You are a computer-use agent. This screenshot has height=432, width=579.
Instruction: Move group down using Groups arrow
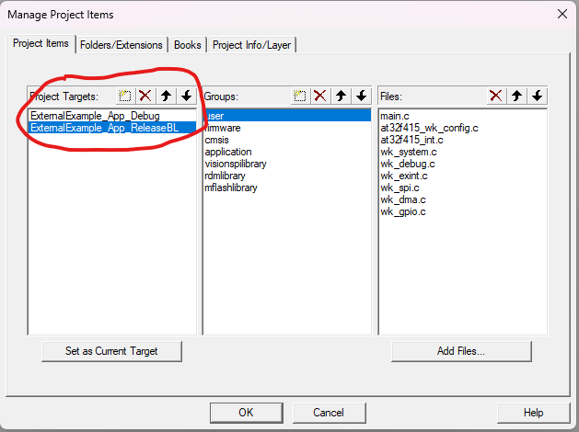tap(361, 96)
